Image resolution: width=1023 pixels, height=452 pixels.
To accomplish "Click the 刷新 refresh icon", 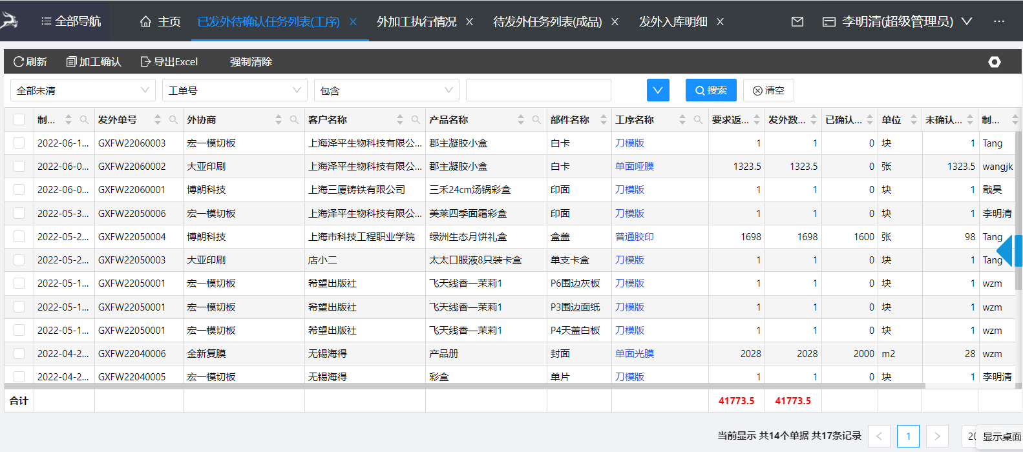I will 19,62.
